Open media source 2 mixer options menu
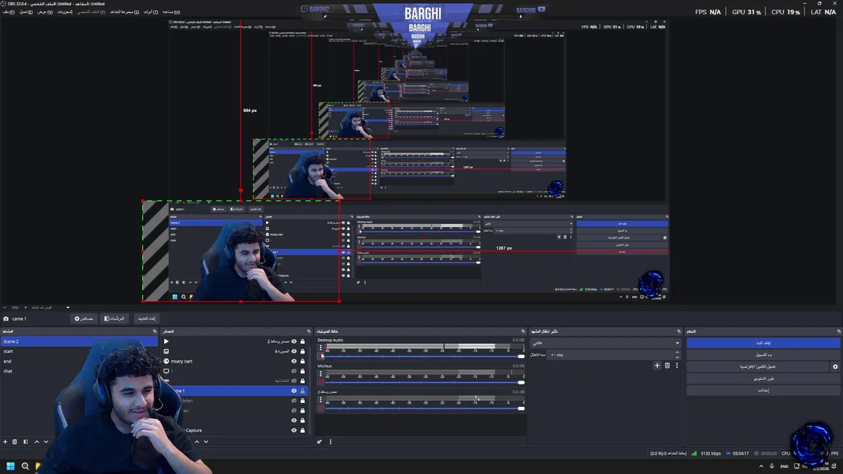843x474 pixels. pos(321,400)
